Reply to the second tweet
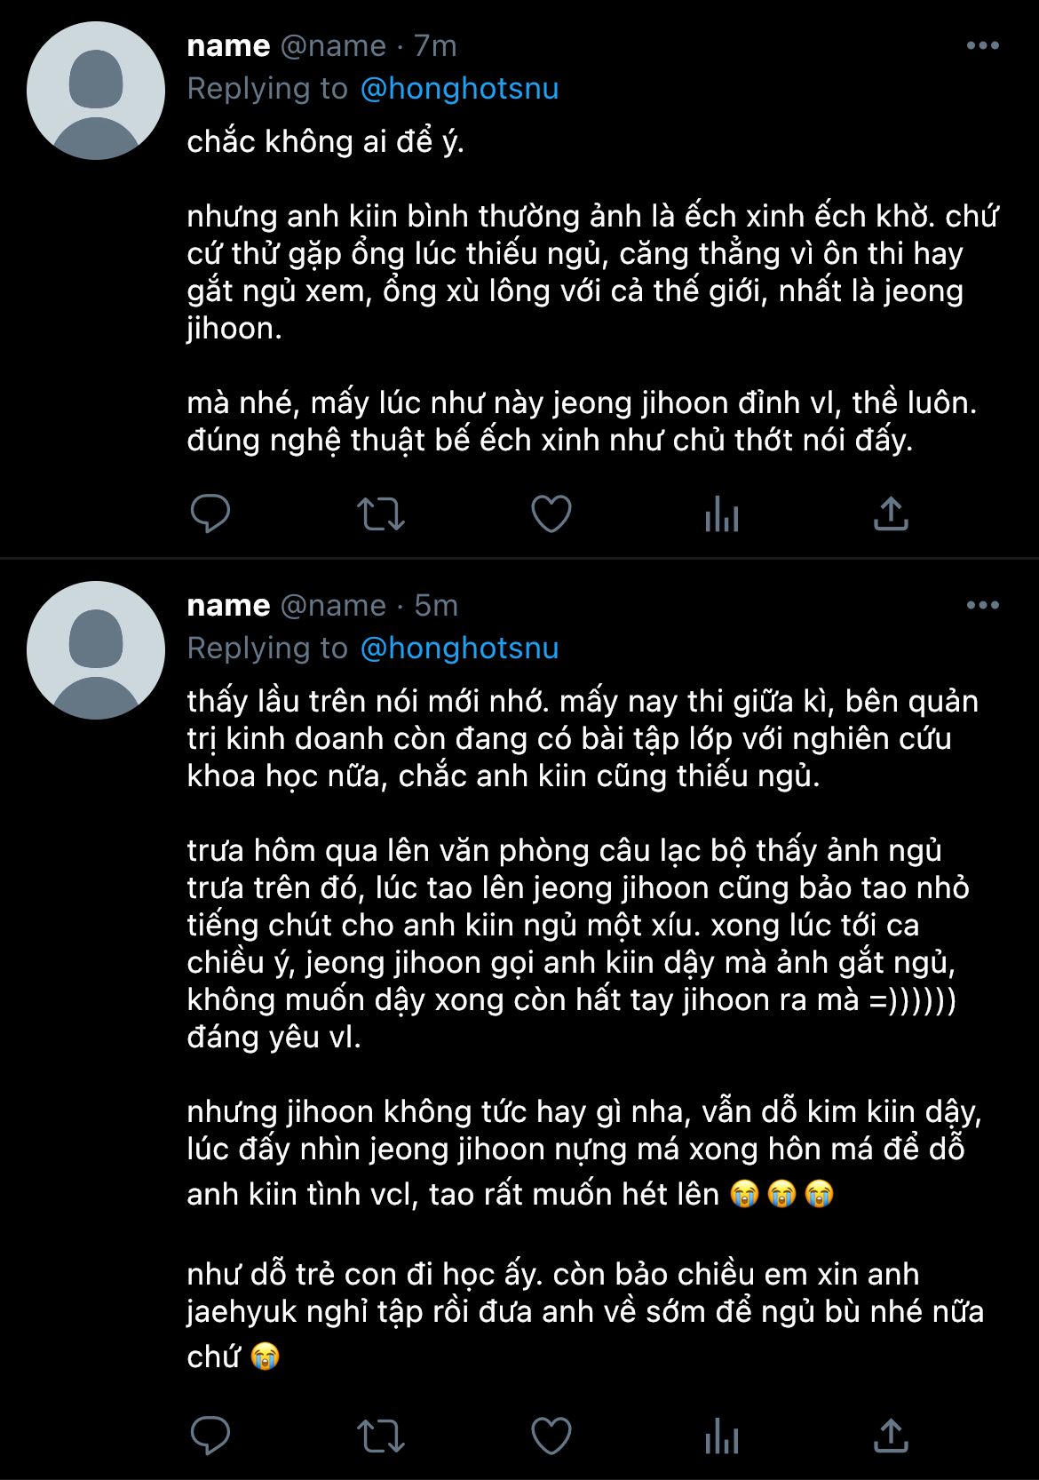Screen dimensions: 1039x1480 pyautogui.click(x=210, y=1436)
